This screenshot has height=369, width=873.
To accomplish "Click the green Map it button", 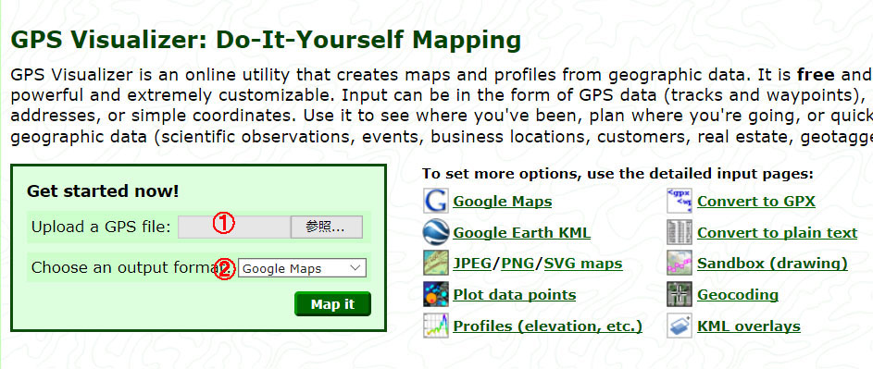I will coord(332,304).
